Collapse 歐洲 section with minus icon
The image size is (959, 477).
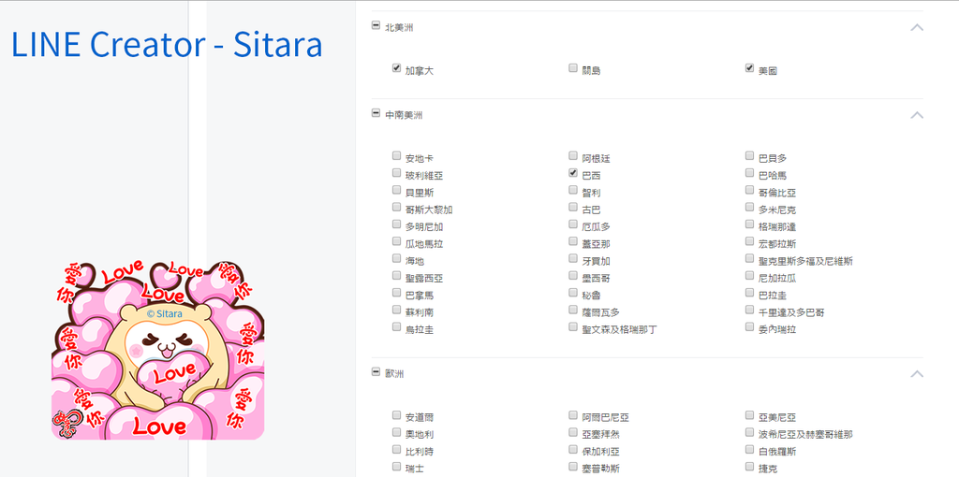tap(376, 372)
